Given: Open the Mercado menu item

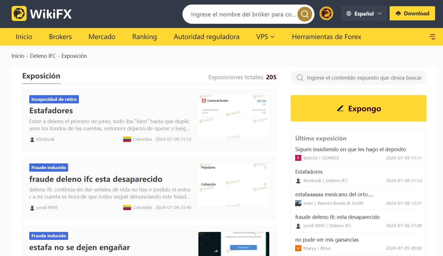Looking at the screenshot, I should (x=102, y=37).
